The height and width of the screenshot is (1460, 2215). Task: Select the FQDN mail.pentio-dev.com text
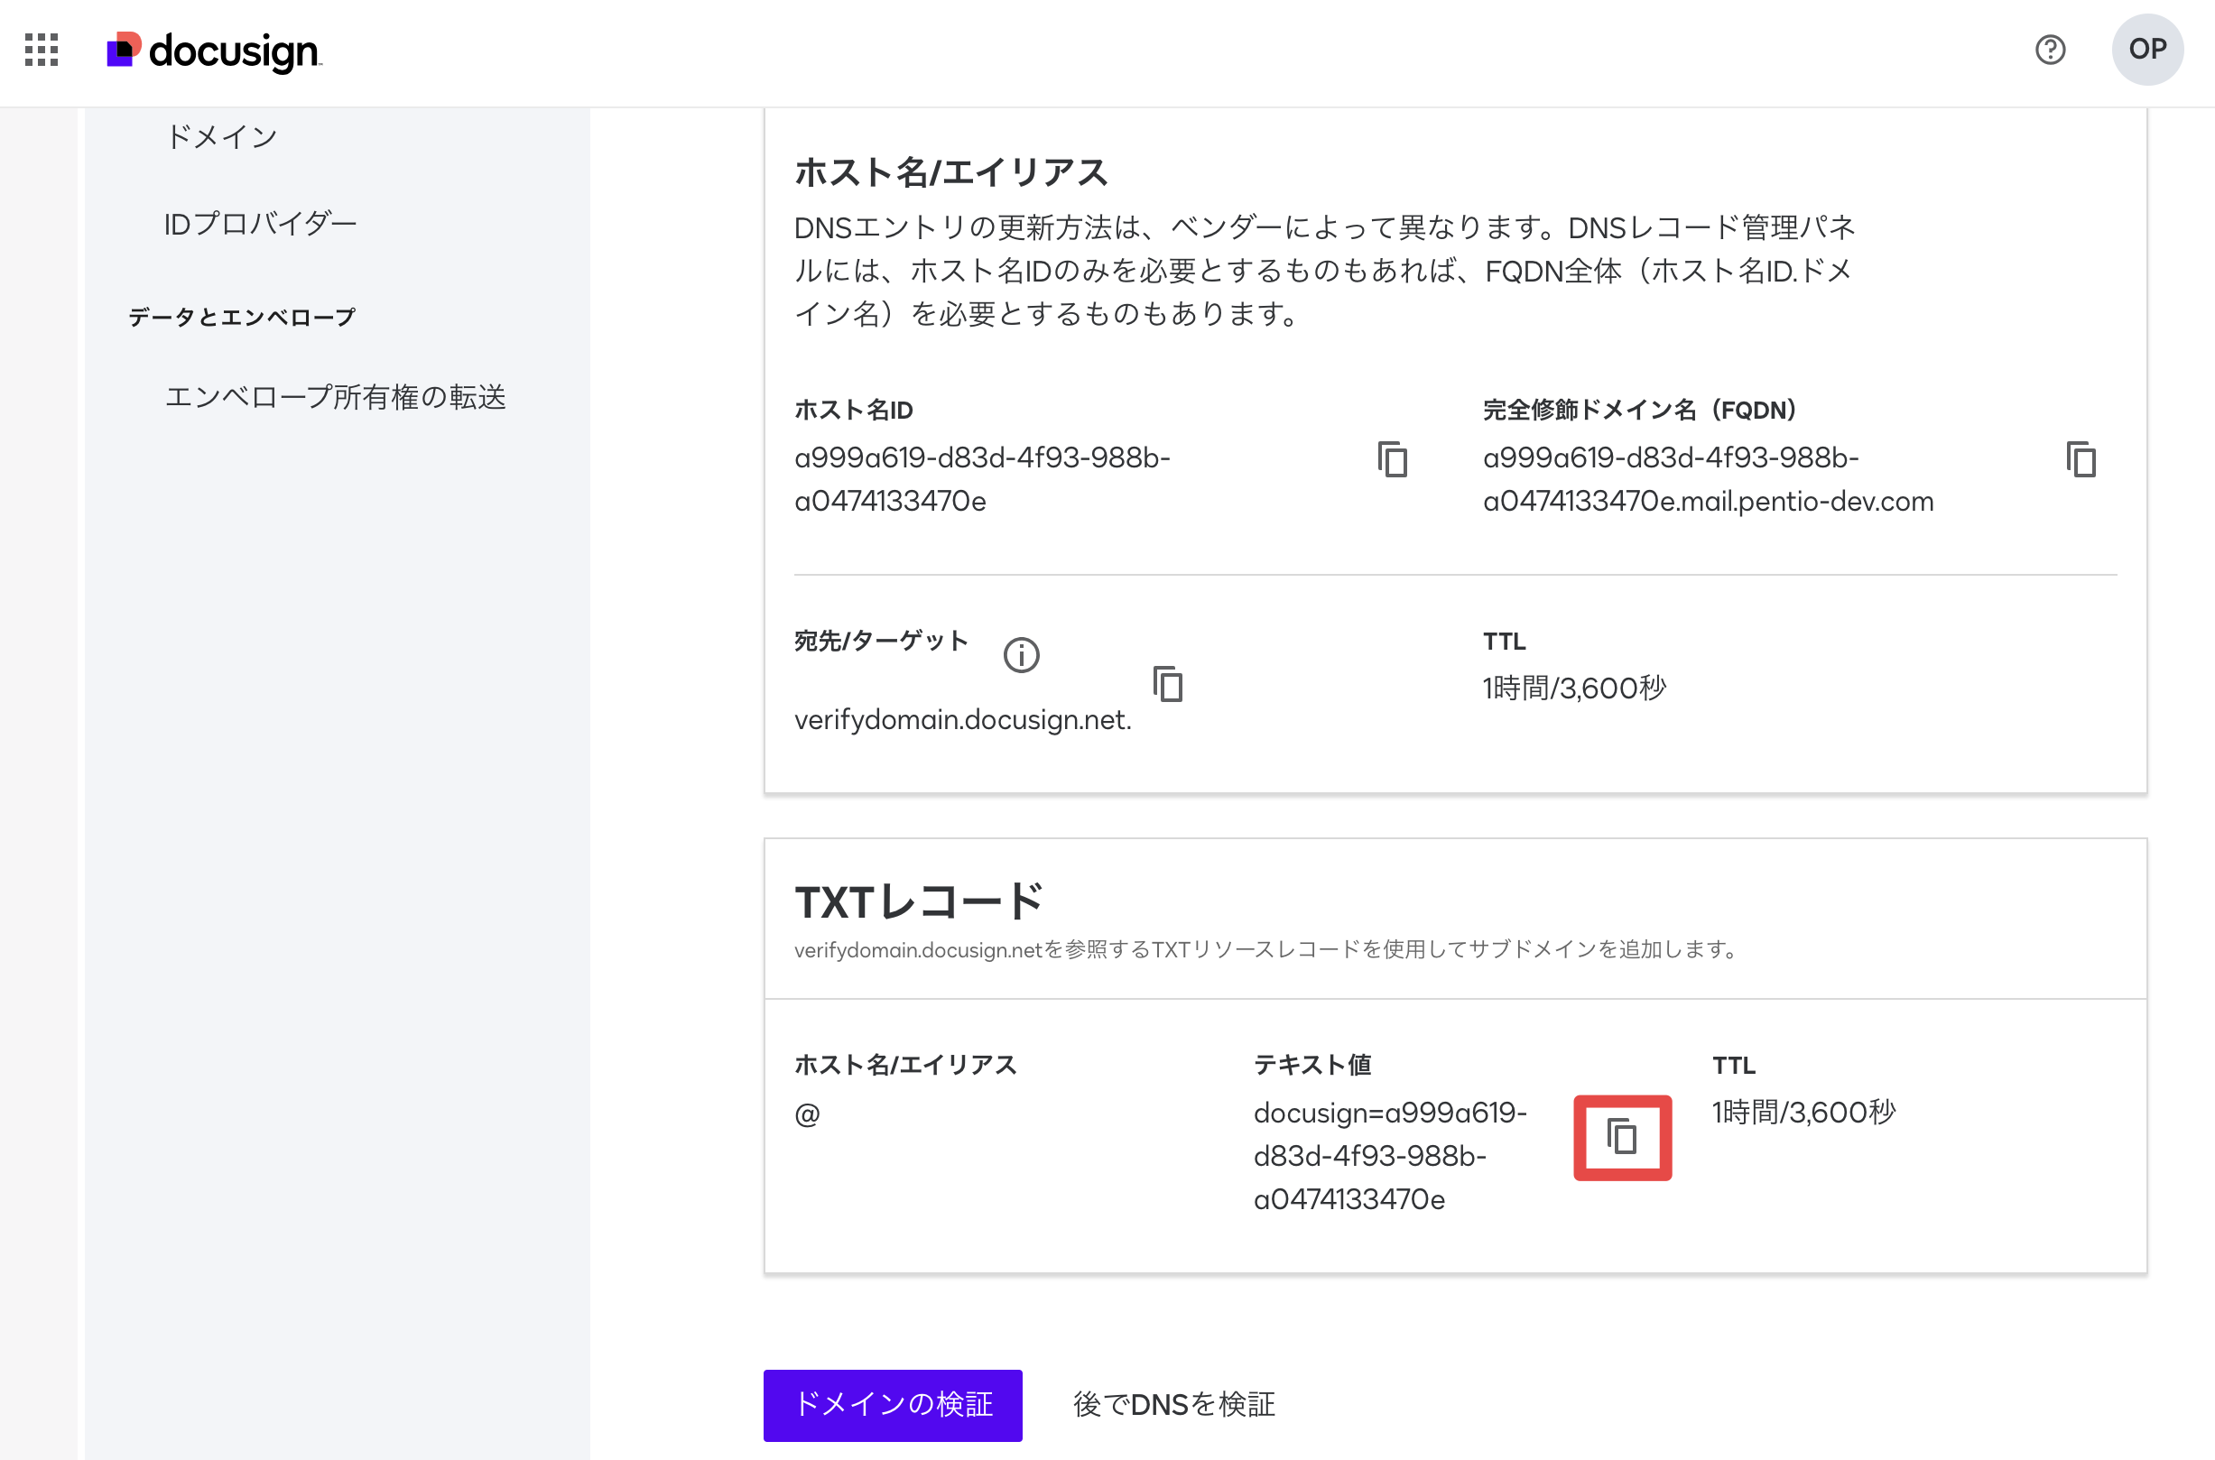[1709, 479]
